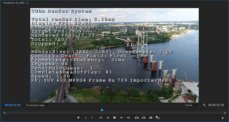The image size is (229, 122).
Task: Click the video preview frame
Action: coord(114,55)
